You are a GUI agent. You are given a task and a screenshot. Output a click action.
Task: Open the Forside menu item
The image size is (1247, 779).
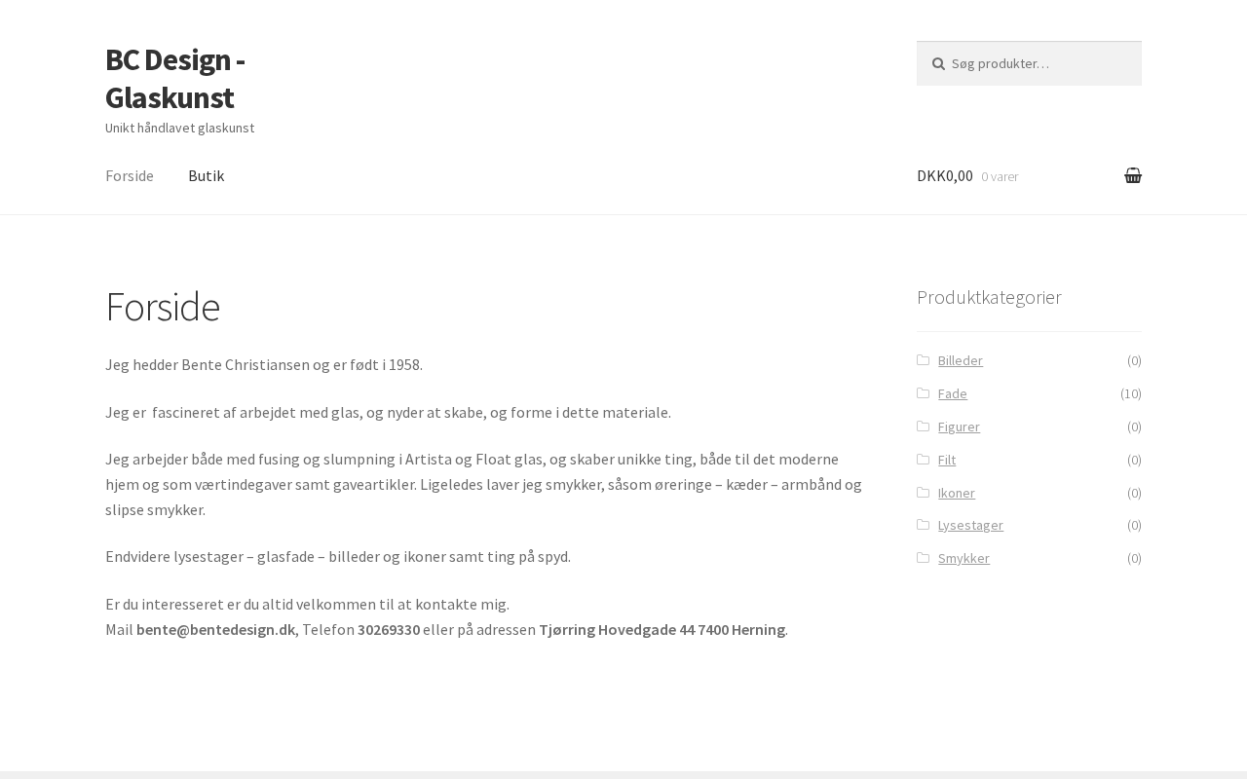(x=130, y=175)
